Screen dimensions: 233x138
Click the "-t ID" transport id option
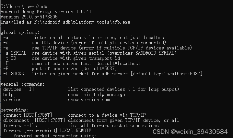click(10, 58)
